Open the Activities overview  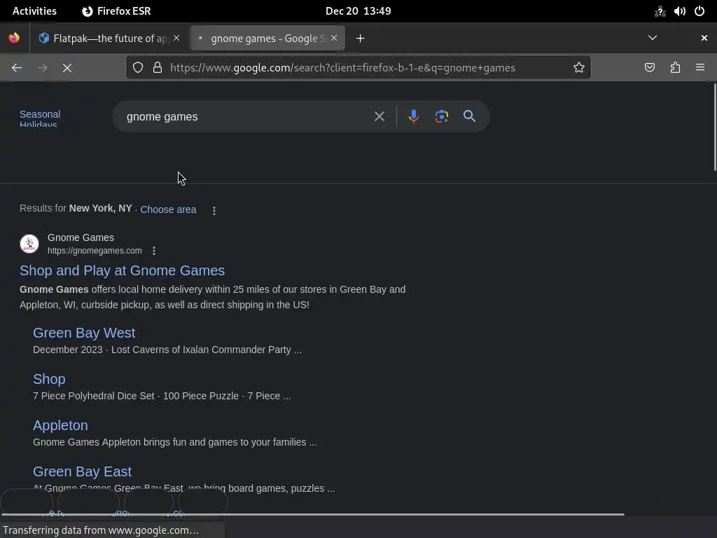tap(34, 11)
